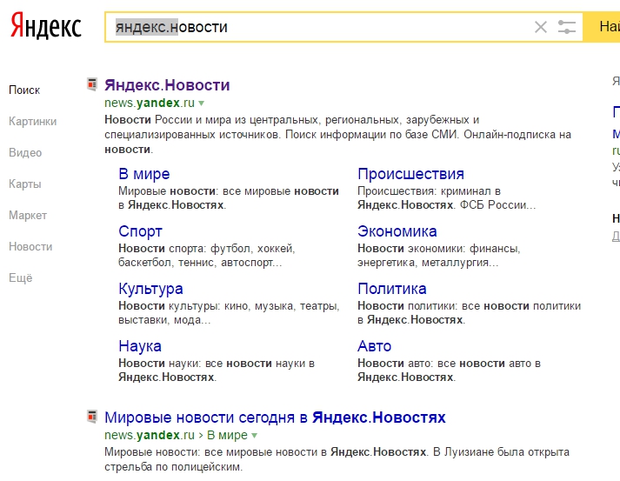Click text 'Новости науки: все новости науки'
The image size is (620, 481).
(211, 363)
